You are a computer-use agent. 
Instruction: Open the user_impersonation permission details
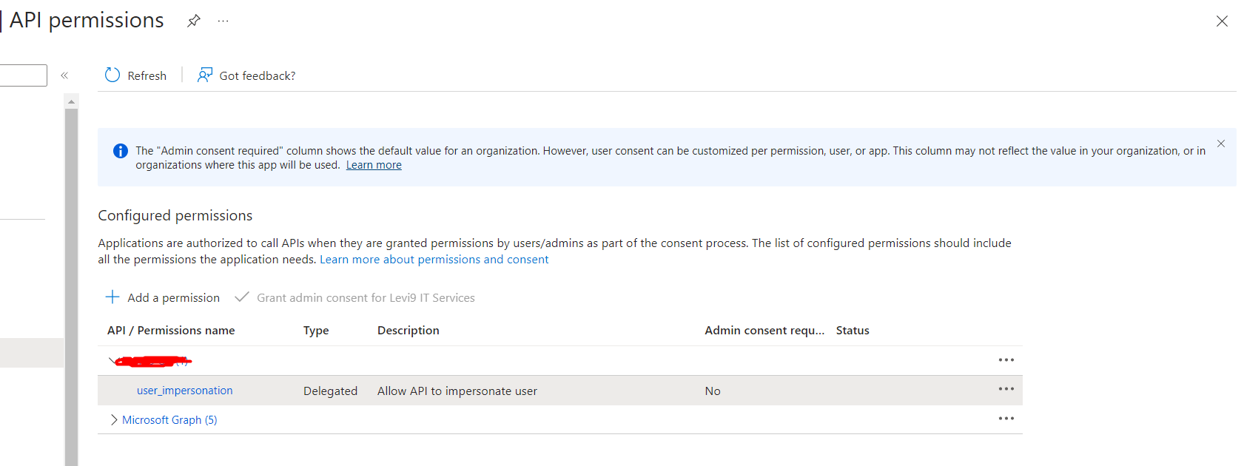click(x=184, y=390)
